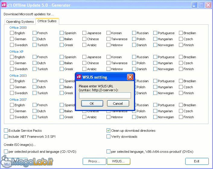Cancel the WSUS setting dialog
This screenshot has height=169, width=213.
point(118,104)
